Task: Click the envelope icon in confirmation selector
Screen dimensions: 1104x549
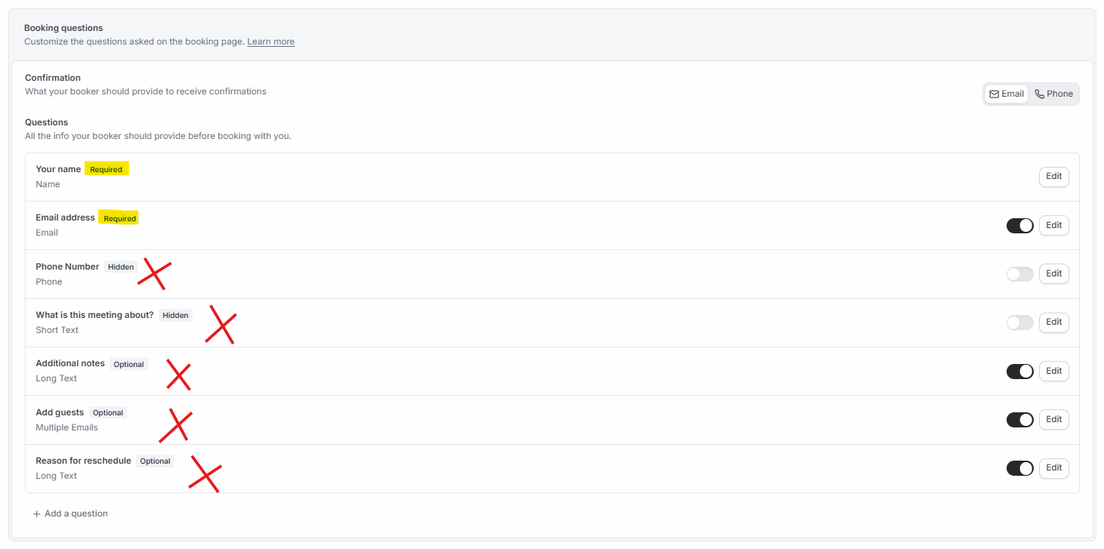Action: coord(994,94)
